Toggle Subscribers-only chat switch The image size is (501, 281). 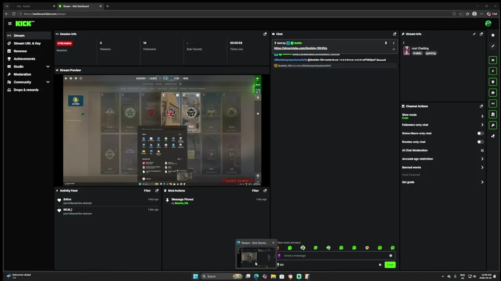click(x=480, y=133)
